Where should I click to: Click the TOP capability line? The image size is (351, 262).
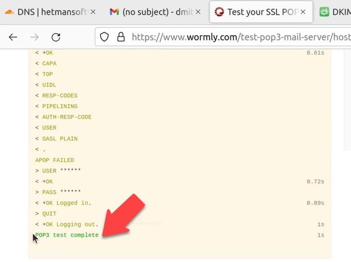point(44,74)
